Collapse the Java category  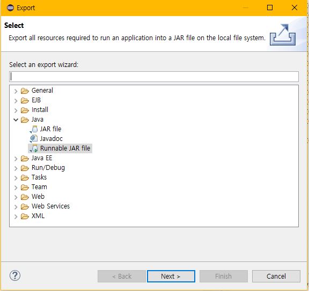tap(16, 120)
